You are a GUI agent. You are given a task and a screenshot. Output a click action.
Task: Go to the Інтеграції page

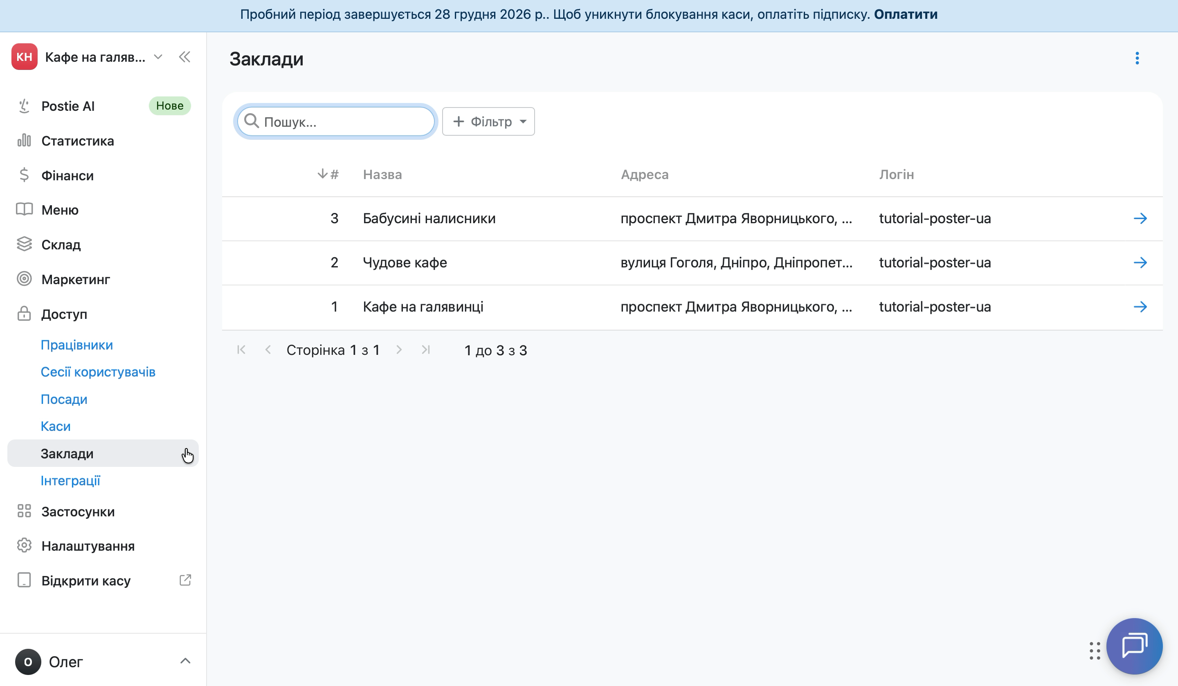[70, 480]
